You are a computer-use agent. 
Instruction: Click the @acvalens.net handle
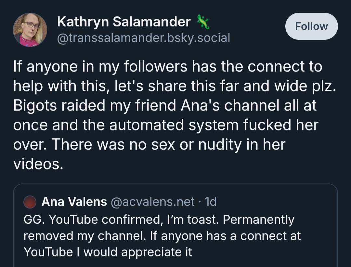pyautogui.click(x=153, y=202)
